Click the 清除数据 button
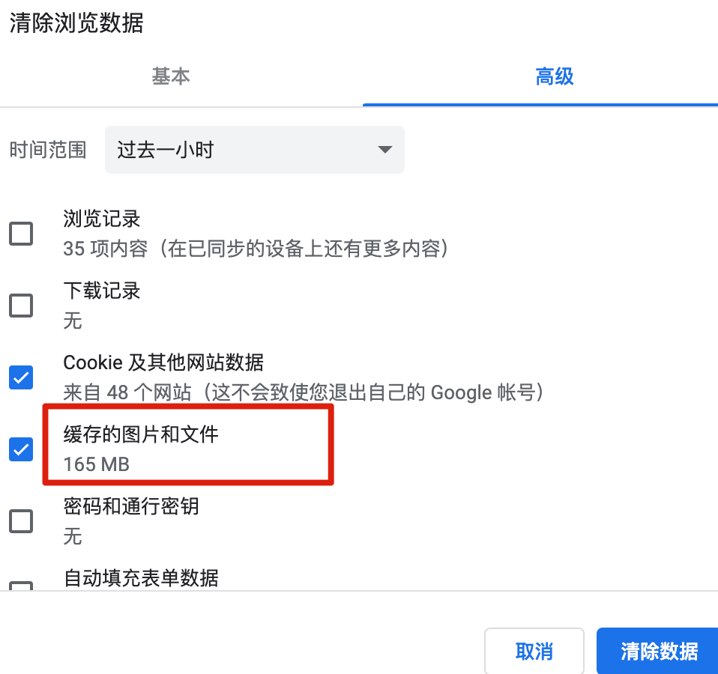Viewport: 718px width, 674px height. coord(657,651)
